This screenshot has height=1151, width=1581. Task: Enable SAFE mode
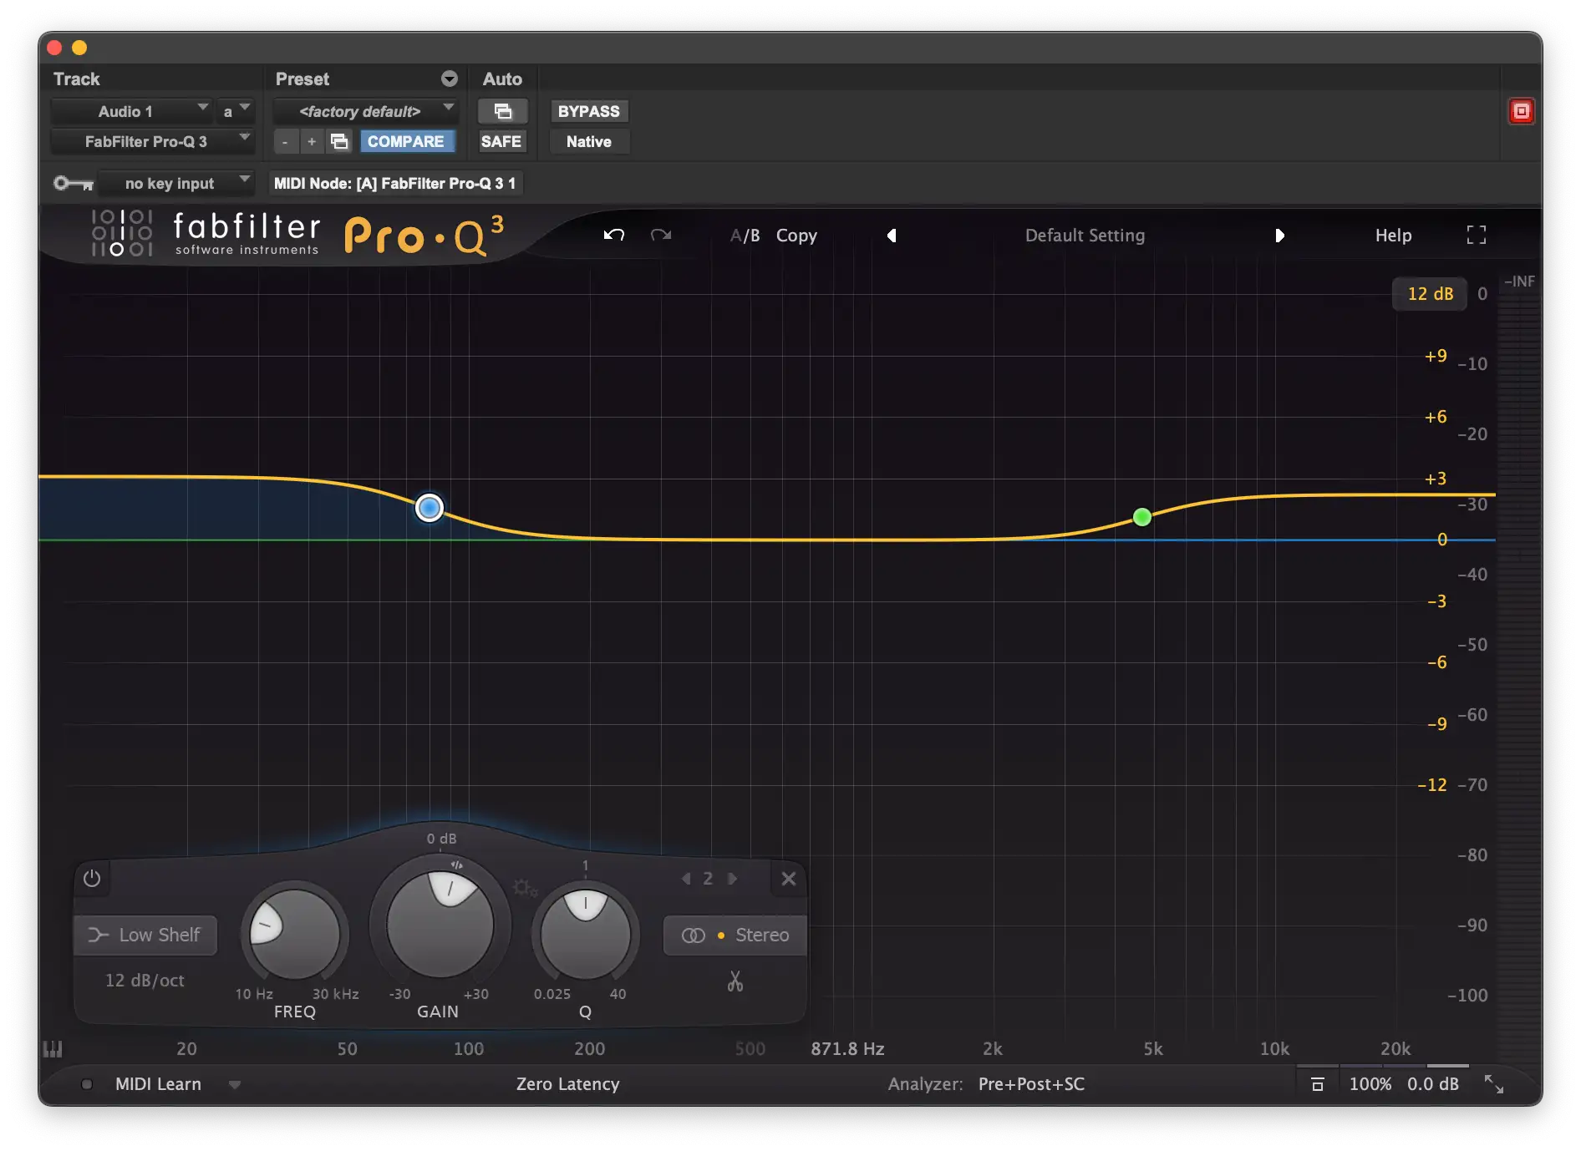(x=501, y=141)
